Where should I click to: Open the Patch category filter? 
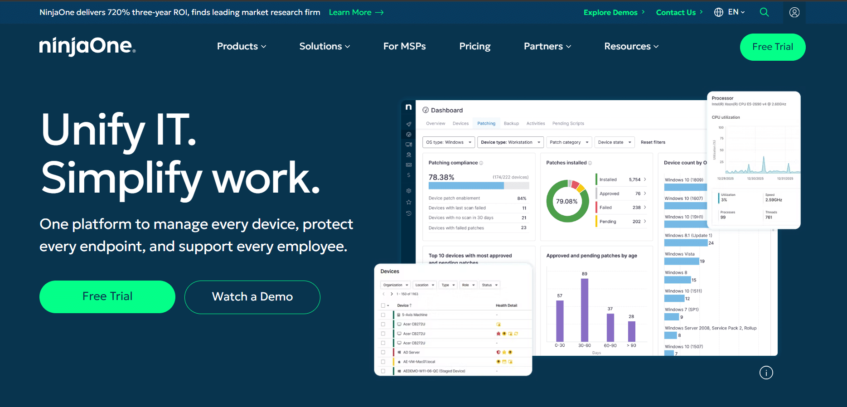(x=569, y=142)
